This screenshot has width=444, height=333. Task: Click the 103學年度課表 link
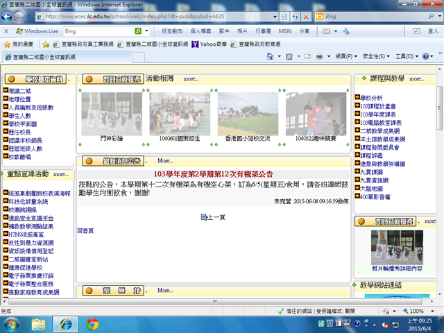coord(378,114)
